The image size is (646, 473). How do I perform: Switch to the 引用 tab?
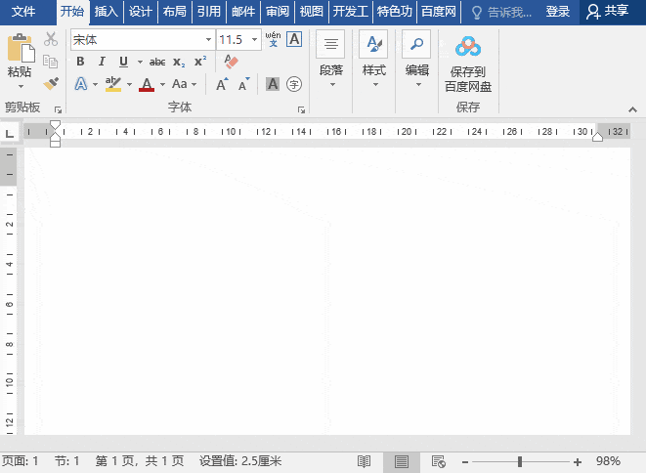pyautogui.click(x=209, y=12)
